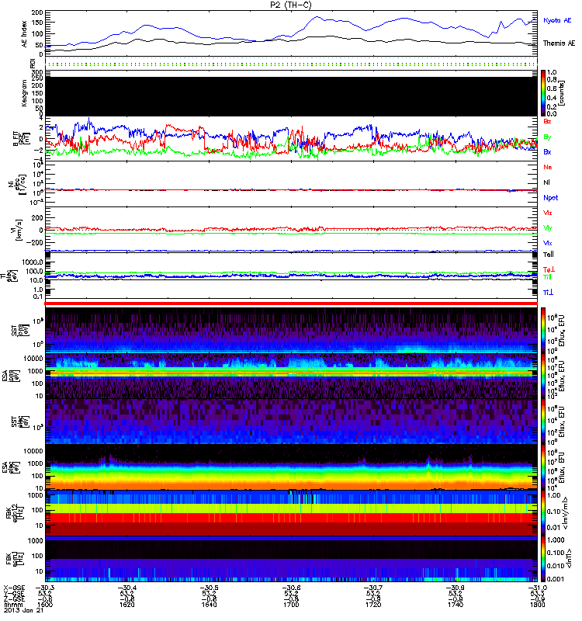
Task: Click the 1720 time tick label
Action: click(x=373, y=605)
